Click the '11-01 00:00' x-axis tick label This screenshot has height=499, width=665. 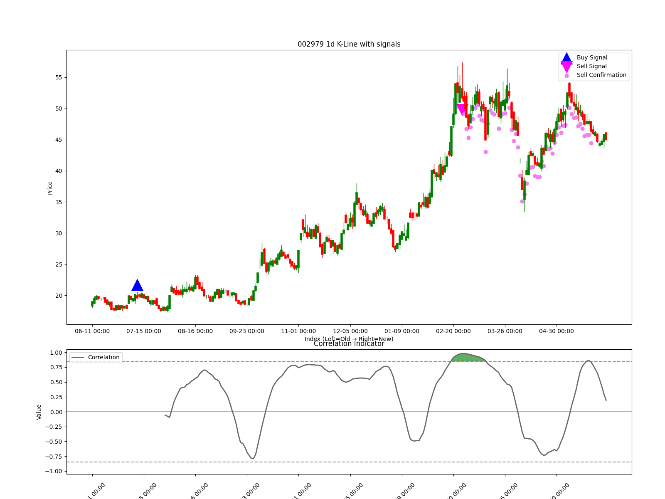pyautogui.click(x=298, y=331)
